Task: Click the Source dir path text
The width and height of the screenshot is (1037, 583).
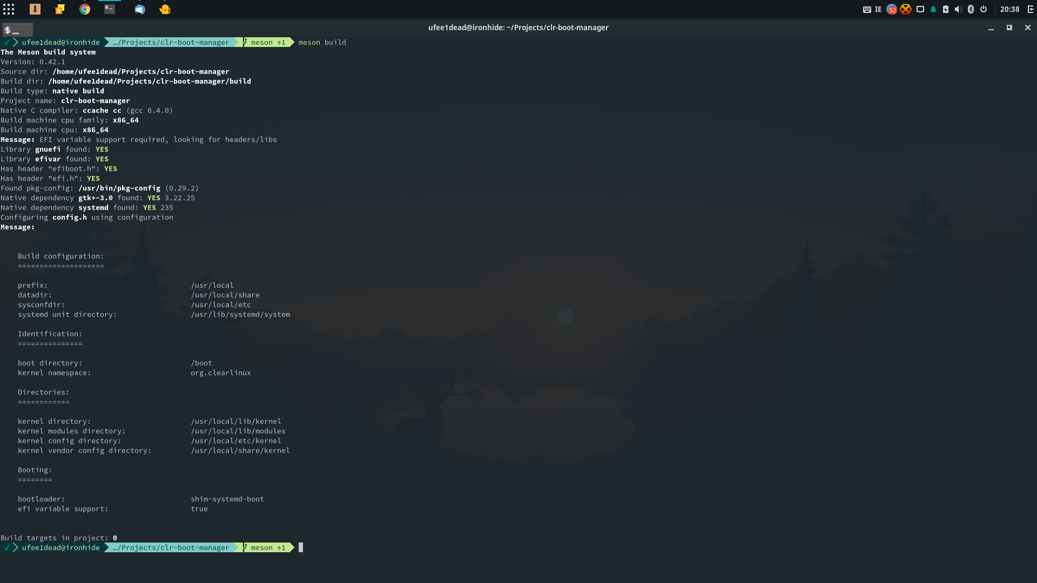Action: (141, 72)
